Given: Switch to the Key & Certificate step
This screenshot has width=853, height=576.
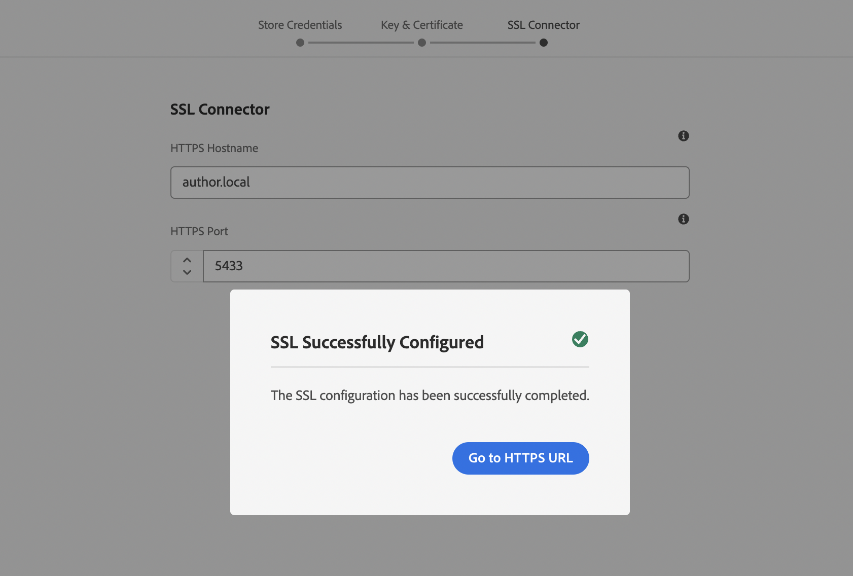Looking at the screenshot, I should [x=421, y=25].
